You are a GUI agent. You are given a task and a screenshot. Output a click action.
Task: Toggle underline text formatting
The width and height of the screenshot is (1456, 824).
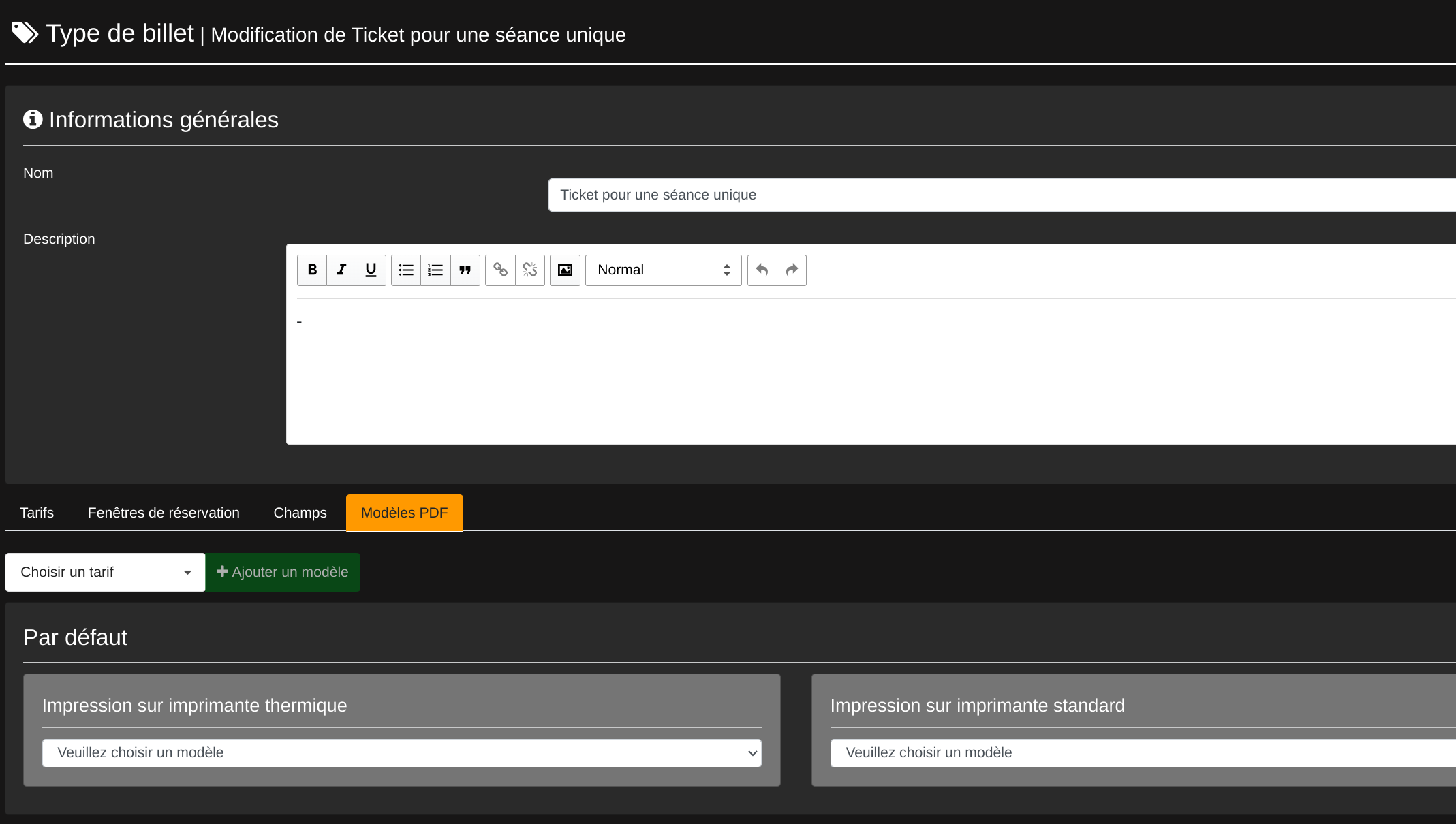pos(371,270)
